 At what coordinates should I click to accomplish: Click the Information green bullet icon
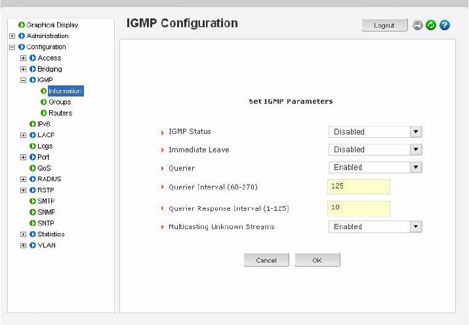(44, 91)
